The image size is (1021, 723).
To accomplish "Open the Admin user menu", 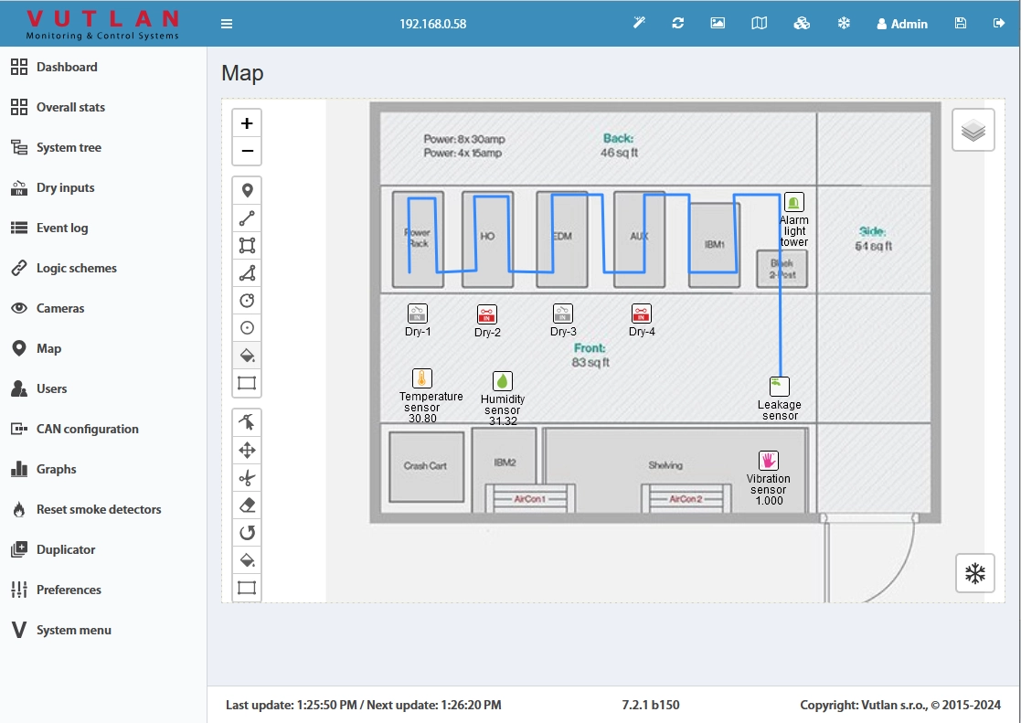I will tap(902, 24).
